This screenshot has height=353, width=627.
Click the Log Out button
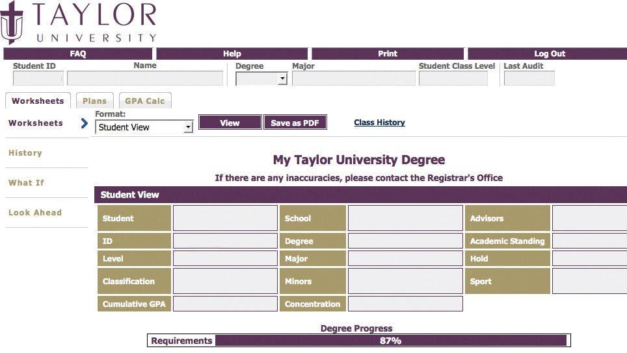550,54
